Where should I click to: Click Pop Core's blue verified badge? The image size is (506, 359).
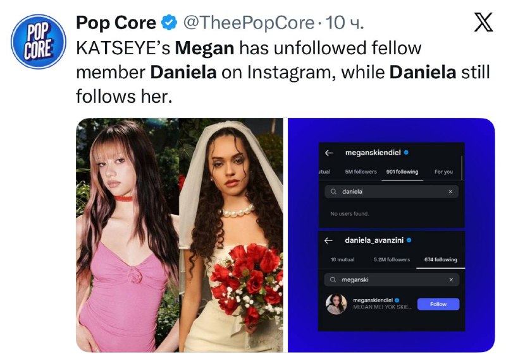tap(169, 23)
